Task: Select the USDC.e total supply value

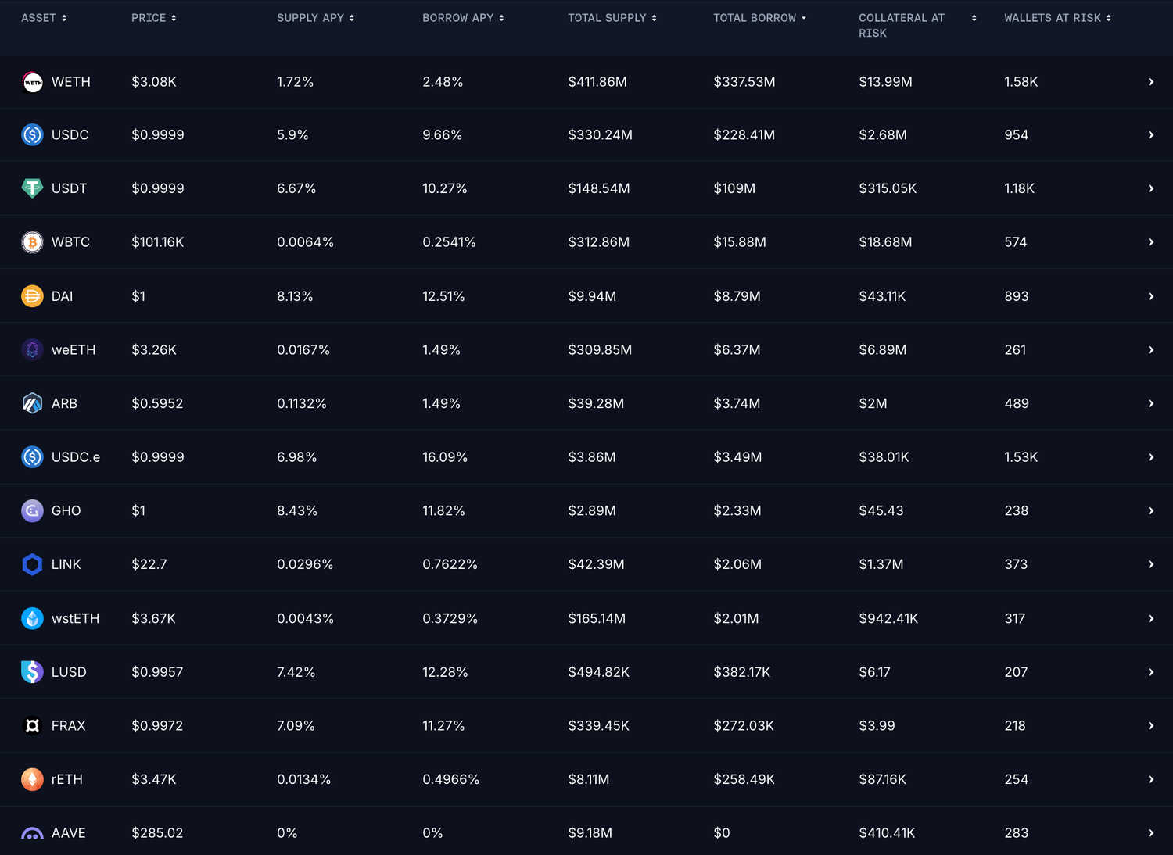Action: [591, 457]
